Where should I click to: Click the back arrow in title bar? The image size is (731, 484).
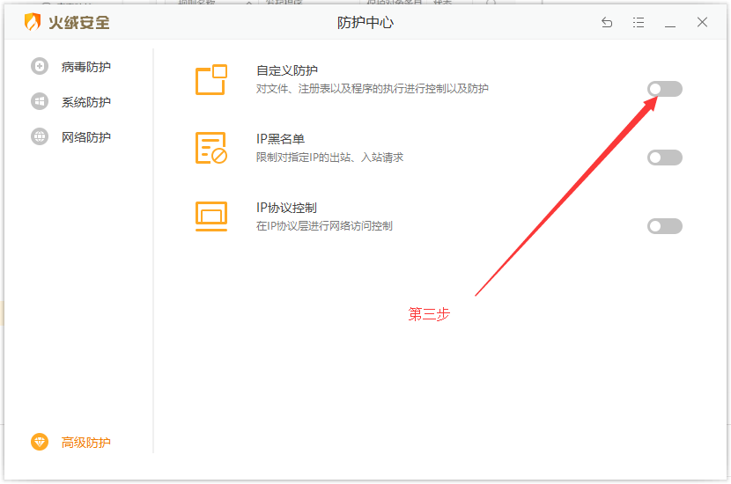[607, 23]
